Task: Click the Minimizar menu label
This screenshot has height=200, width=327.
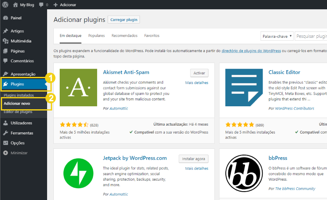Action: (x=19, y=153)
